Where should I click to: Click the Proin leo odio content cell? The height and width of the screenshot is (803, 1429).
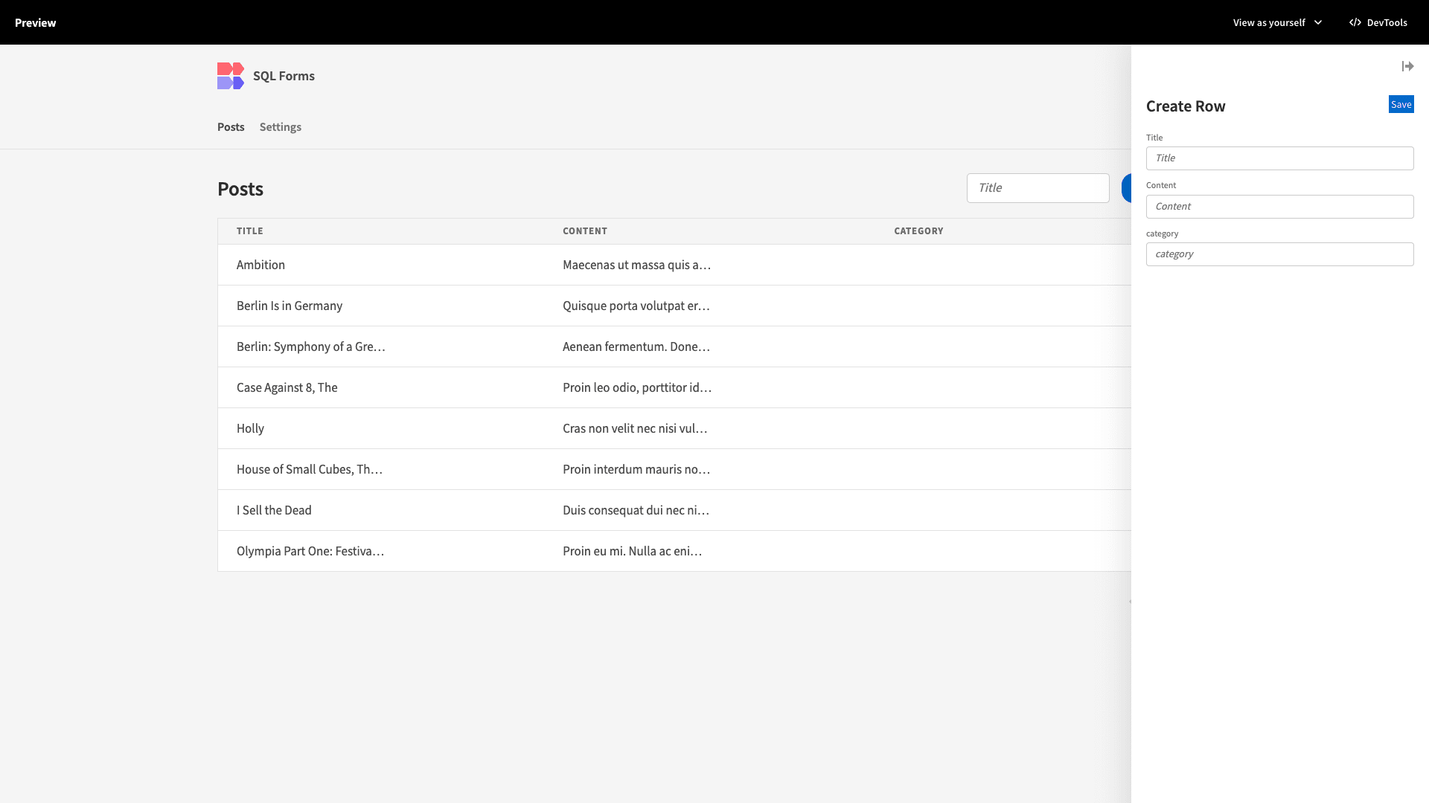[x=637, y=387]
